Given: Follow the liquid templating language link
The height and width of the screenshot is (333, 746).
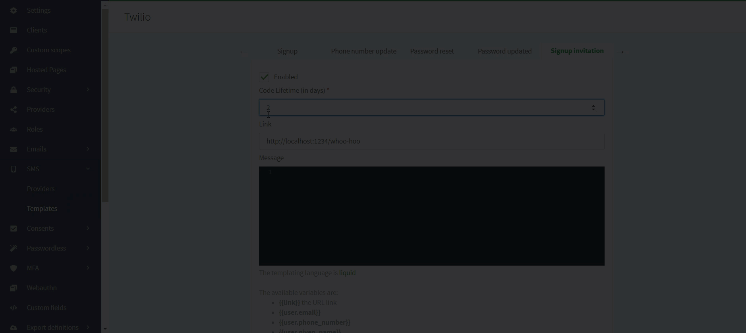Looking at the screenshot, I should tap(347, 273).
